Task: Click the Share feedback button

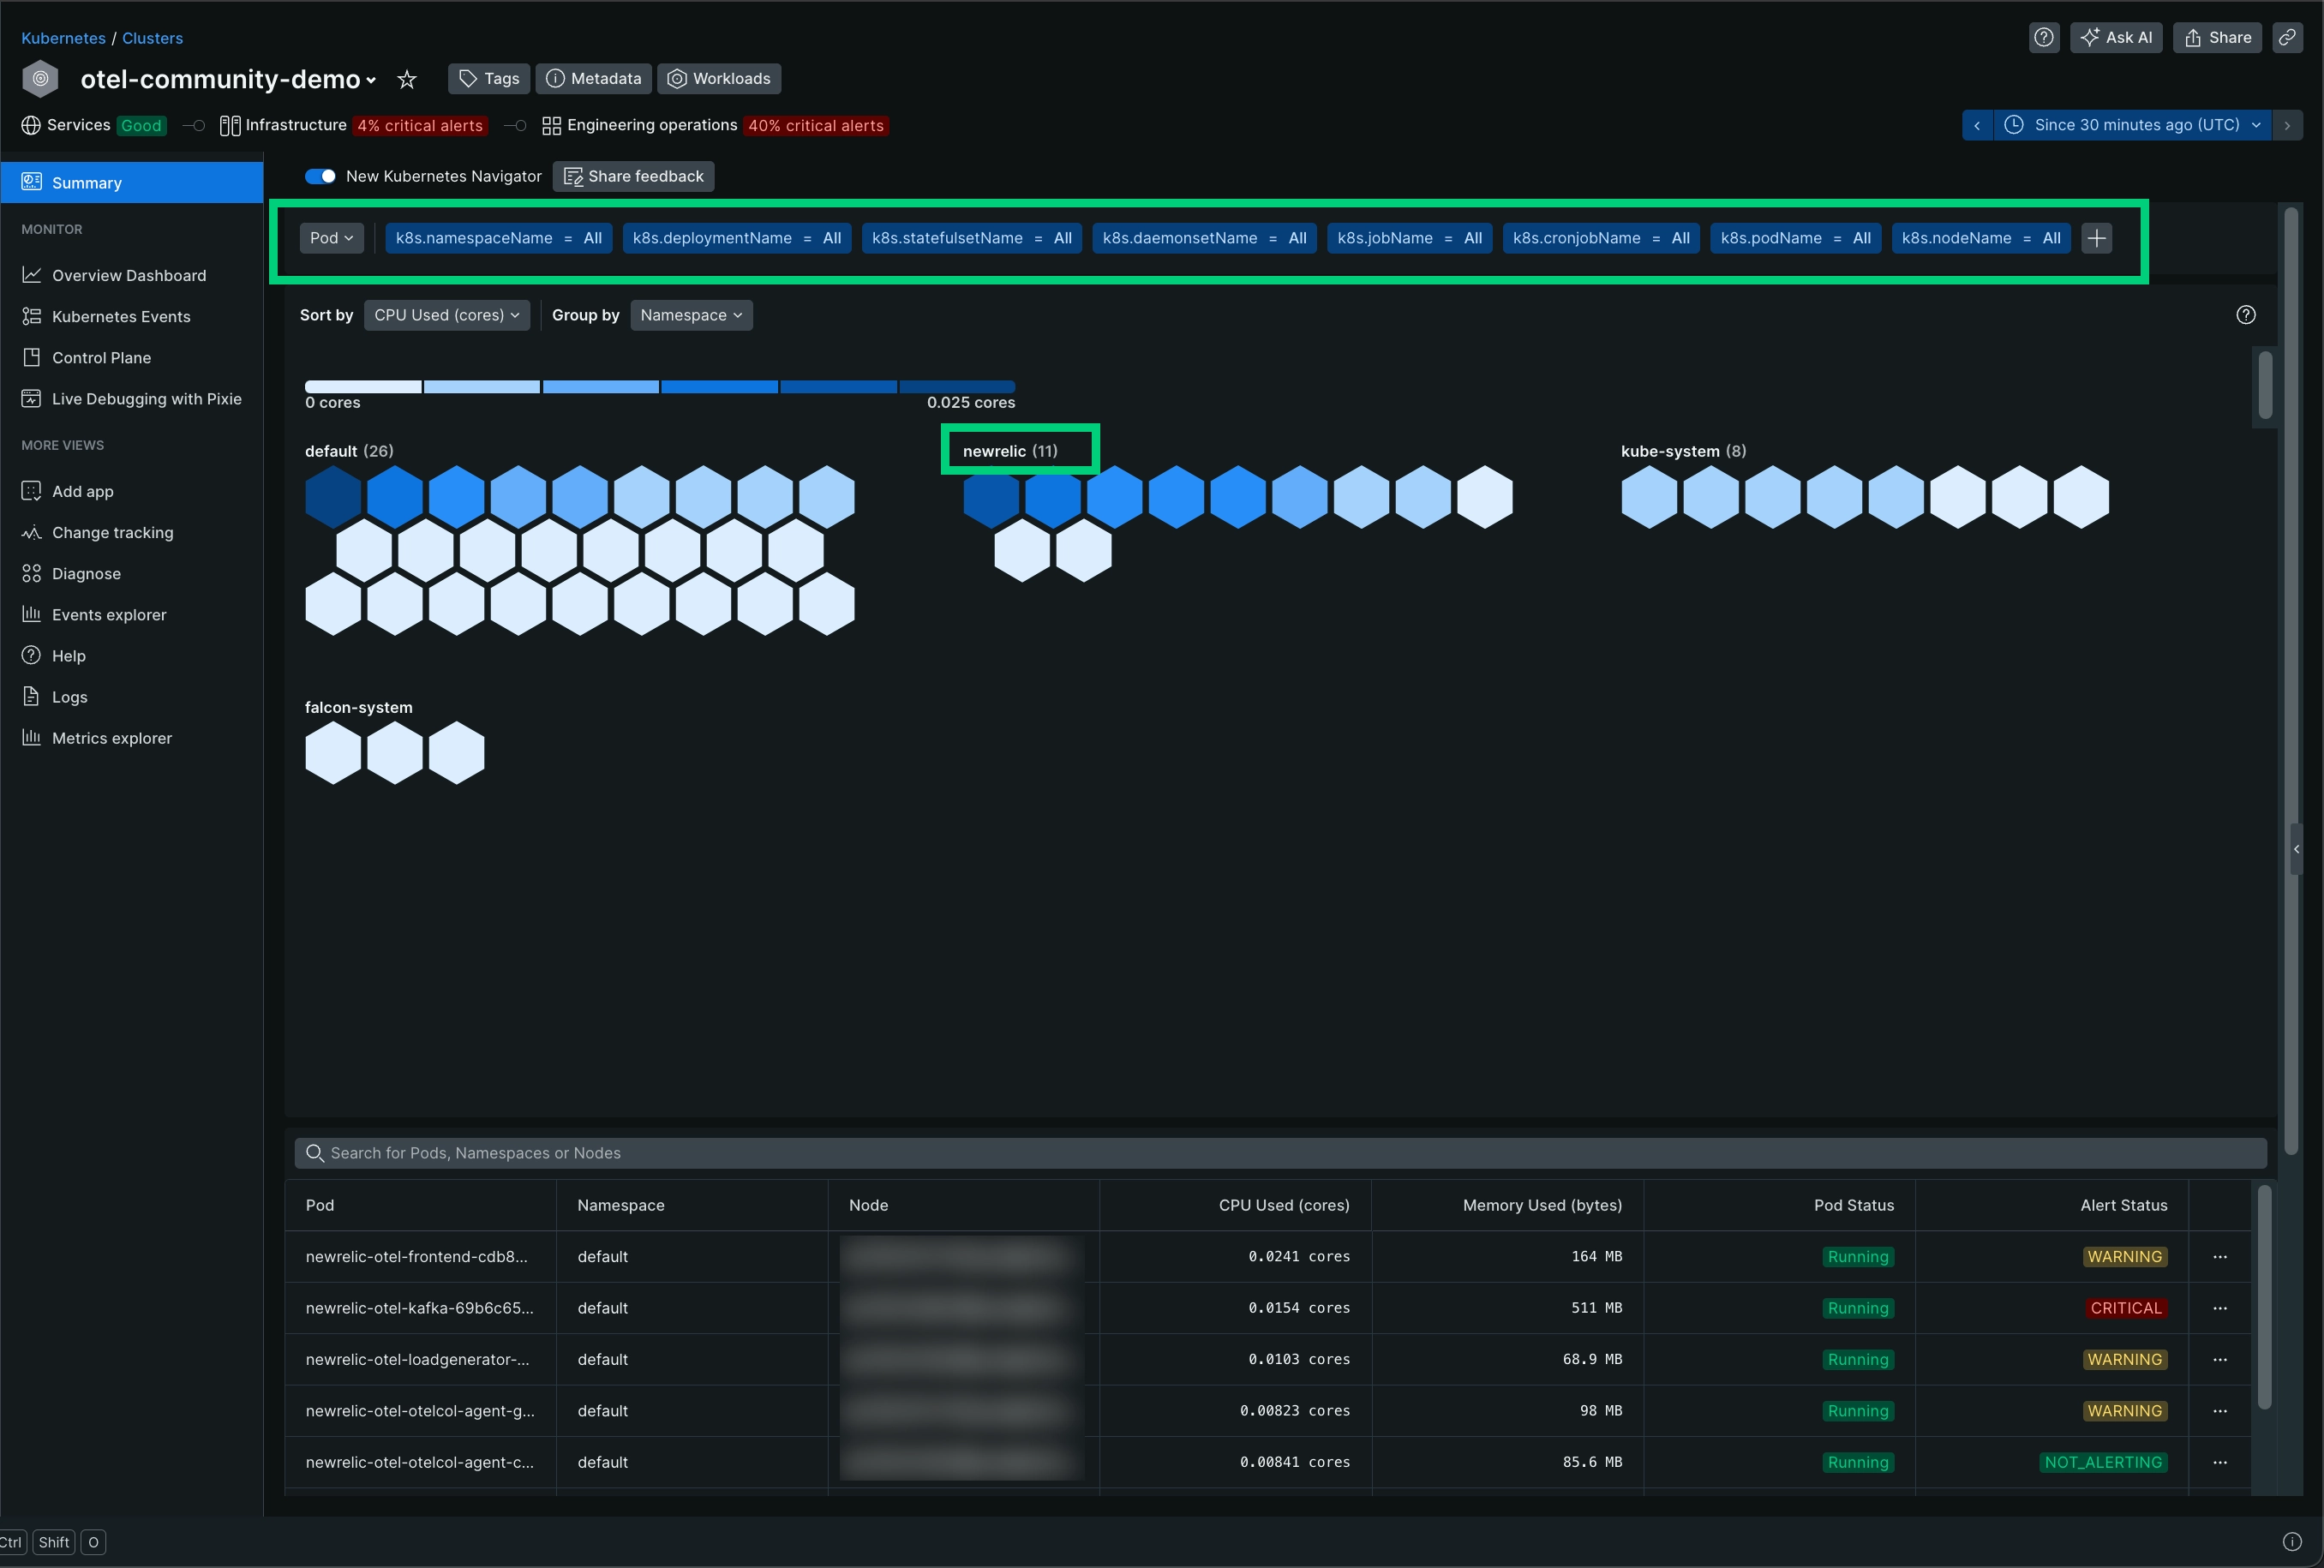Action: pos(633,176)
